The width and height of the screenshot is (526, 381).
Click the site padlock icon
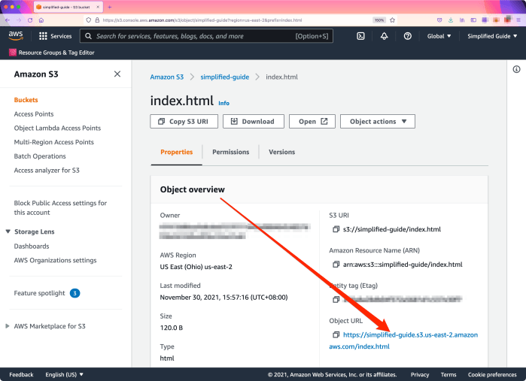97,20
